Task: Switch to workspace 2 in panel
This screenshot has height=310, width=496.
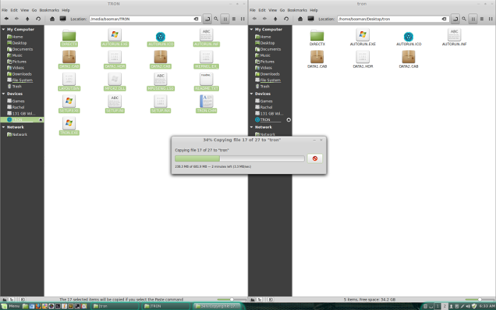Action: pos(444,306)
